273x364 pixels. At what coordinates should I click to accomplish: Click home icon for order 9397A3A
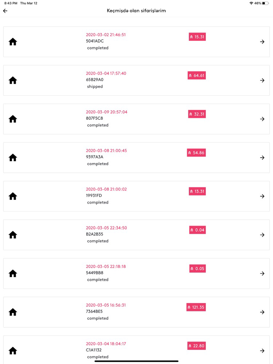click(13, 158)
